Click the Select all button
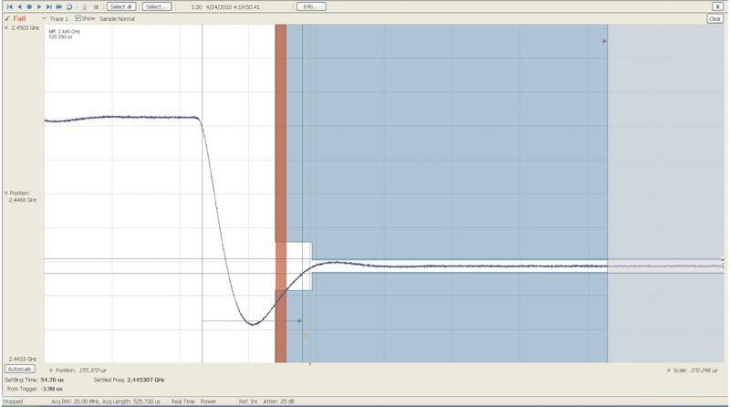 121,6
